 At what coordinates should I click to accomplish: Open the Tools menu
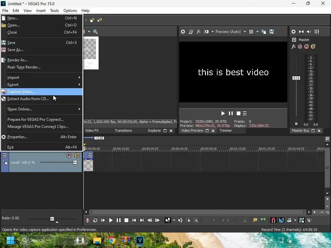point(54,11)
